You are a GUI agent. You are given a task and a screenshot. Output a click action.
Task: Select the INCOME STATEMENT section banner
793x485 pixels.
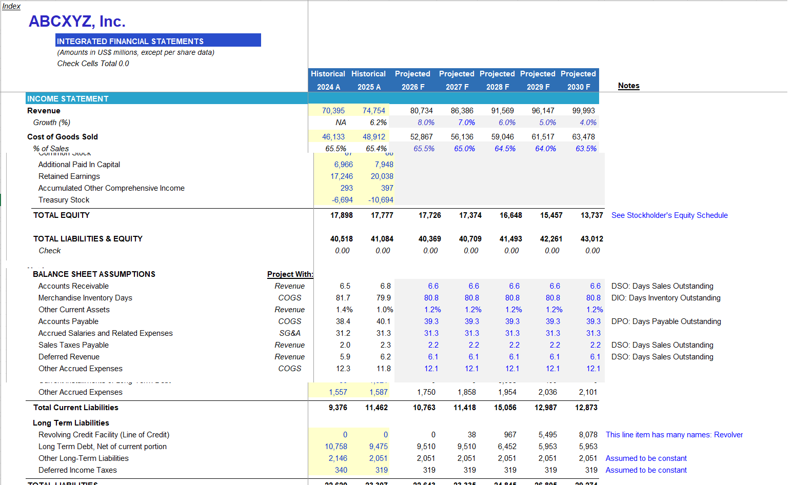(67, 98)
